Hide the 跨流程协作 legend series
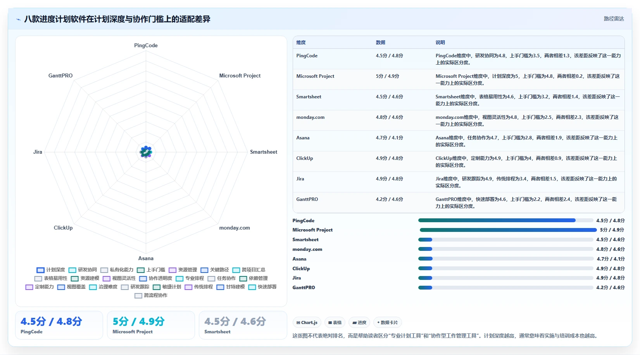This screenshot has width=640, height=355. click(151, 295)
